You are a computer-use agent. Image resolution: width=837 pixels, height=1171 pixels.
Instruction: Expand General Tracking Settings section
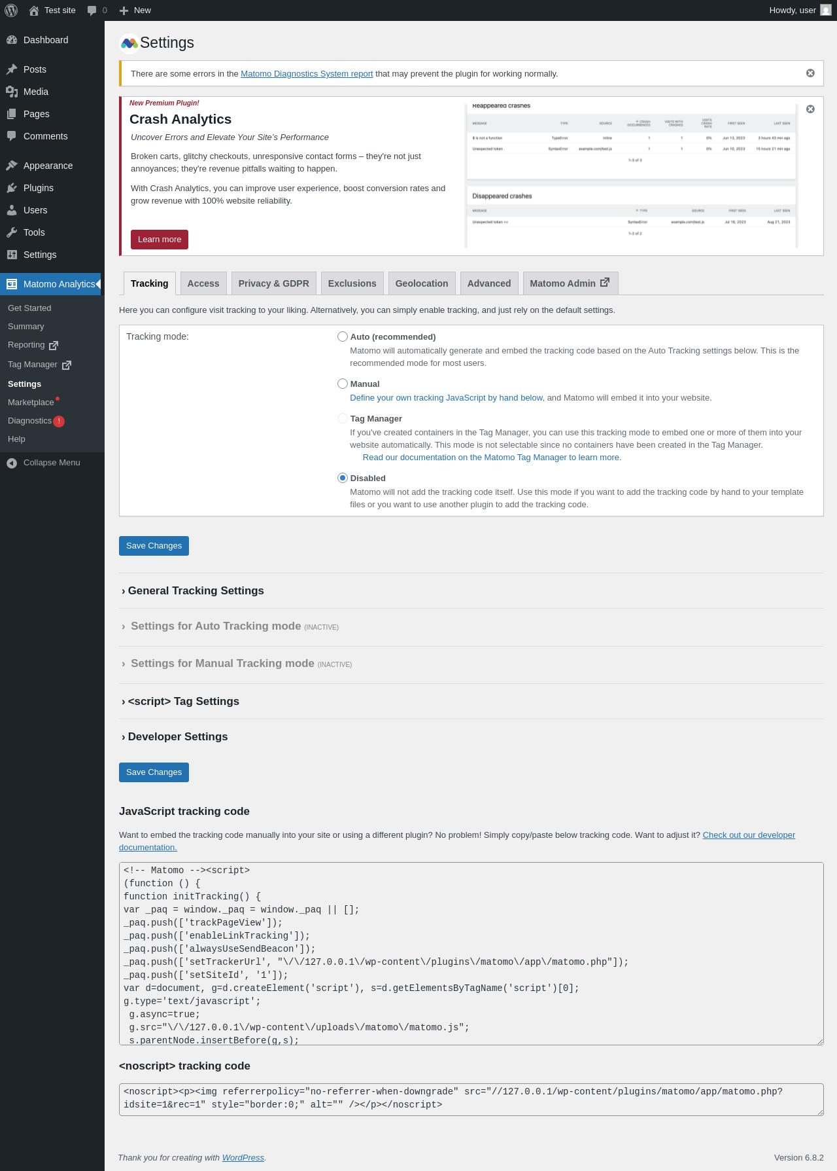point(193,590)
